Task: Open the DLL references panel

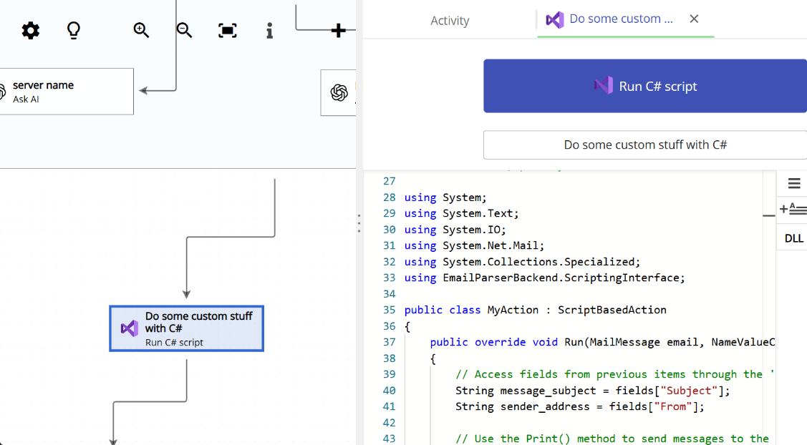Action: 792,237
